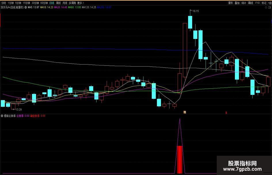Select the 5分钟 period tab
Viewport: 272px width, 175px height.
[18, 3]
